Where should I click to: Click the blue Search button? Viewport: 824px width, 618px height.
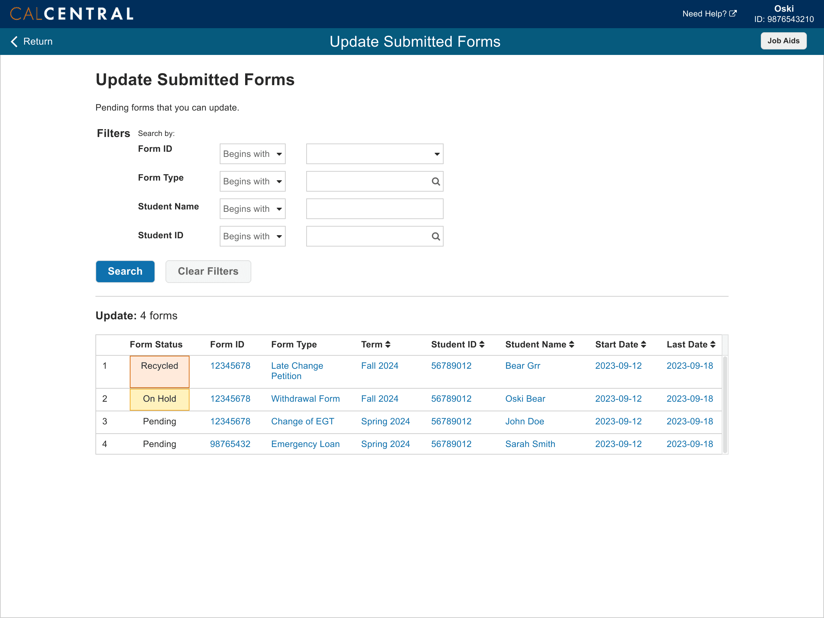(x=125, y=271)
